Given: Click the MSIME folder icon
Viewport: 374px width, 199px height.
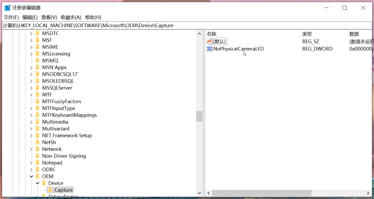Looking at the screenshot, I should pyautogui.click(x=37, y=47).
